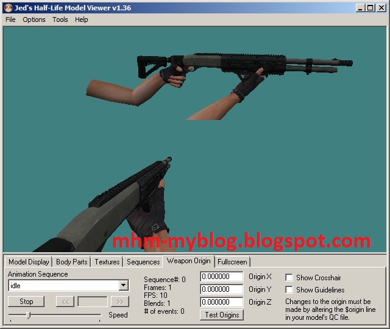Click the Origin Z value field
The width and height of the screenshot is (390, 329).
[221, 302]
